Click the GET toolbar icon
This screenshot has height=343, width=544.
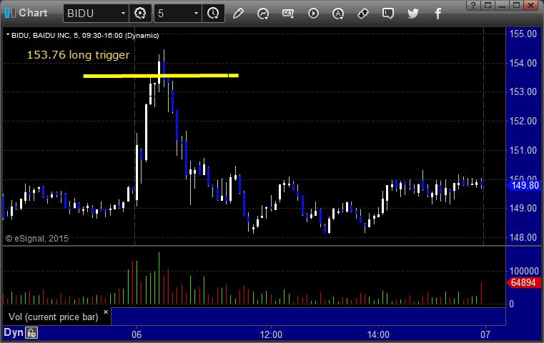(288, 14)
